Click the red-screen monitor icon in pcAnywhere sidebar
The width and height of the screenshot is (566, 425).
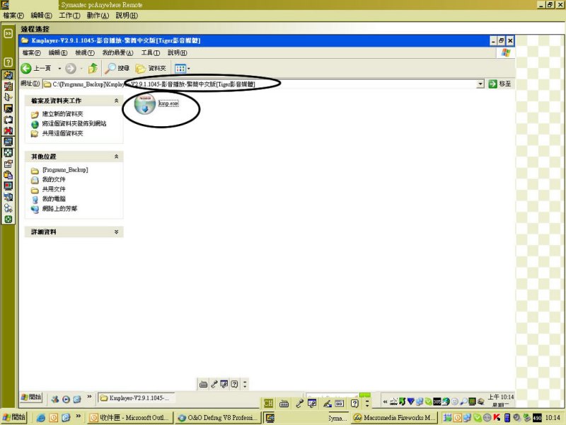(x=8, y=186)
